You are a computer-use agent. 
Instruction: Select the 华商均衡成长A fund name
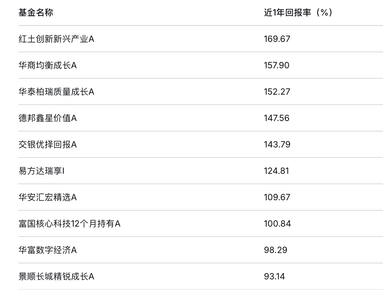point(48,65)
